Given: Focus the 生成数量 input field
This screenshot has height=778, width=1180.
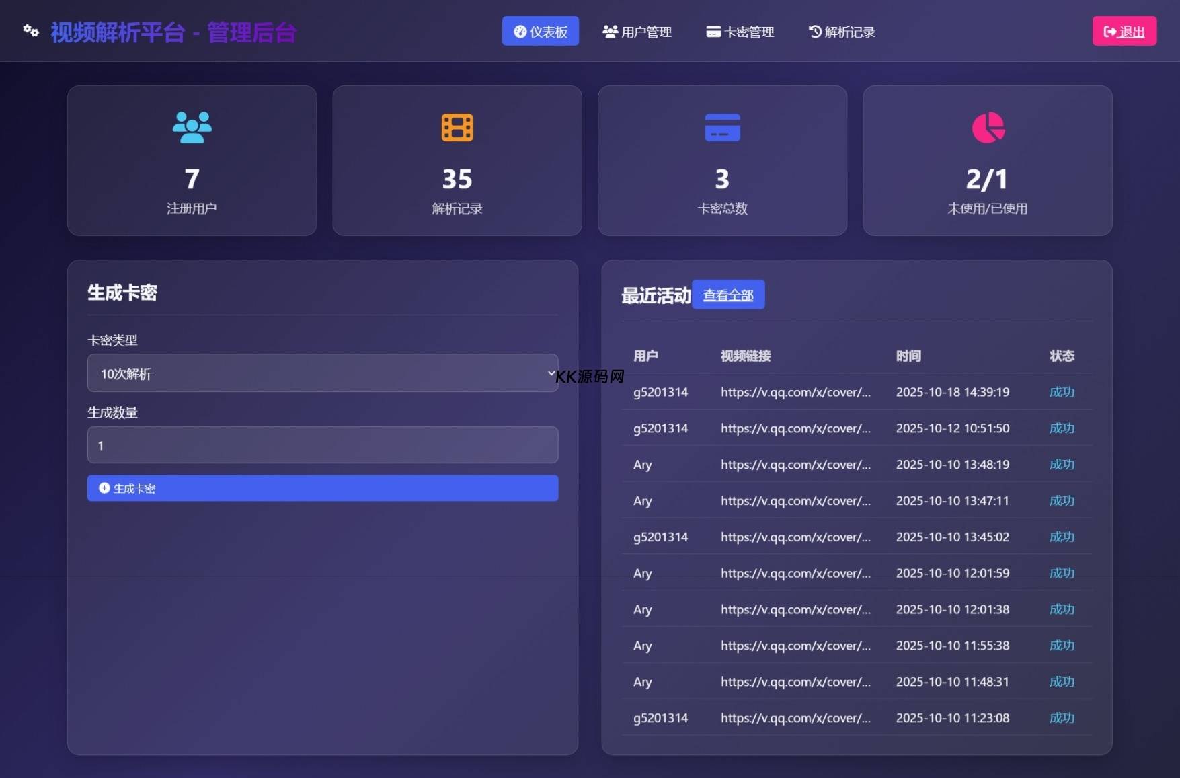Looking at the screenshot, I should (x=323, y=445).
